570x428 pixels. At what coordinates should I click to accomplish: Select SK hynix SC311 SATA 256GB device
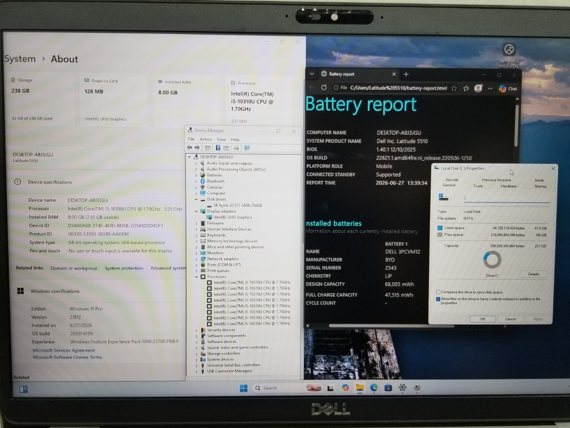(238, 205)
